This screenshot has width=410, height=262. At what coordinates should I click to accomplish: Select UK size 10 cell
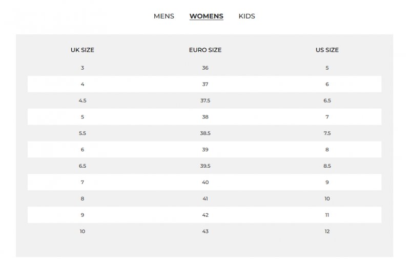point(83,231)
